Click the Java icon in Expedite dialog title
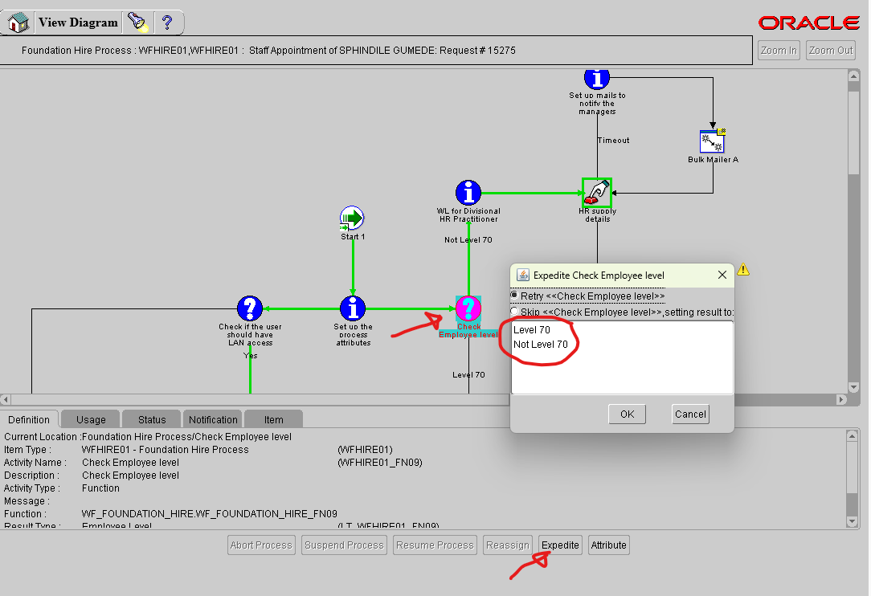871x596 pixels. [x=523, y=275]
